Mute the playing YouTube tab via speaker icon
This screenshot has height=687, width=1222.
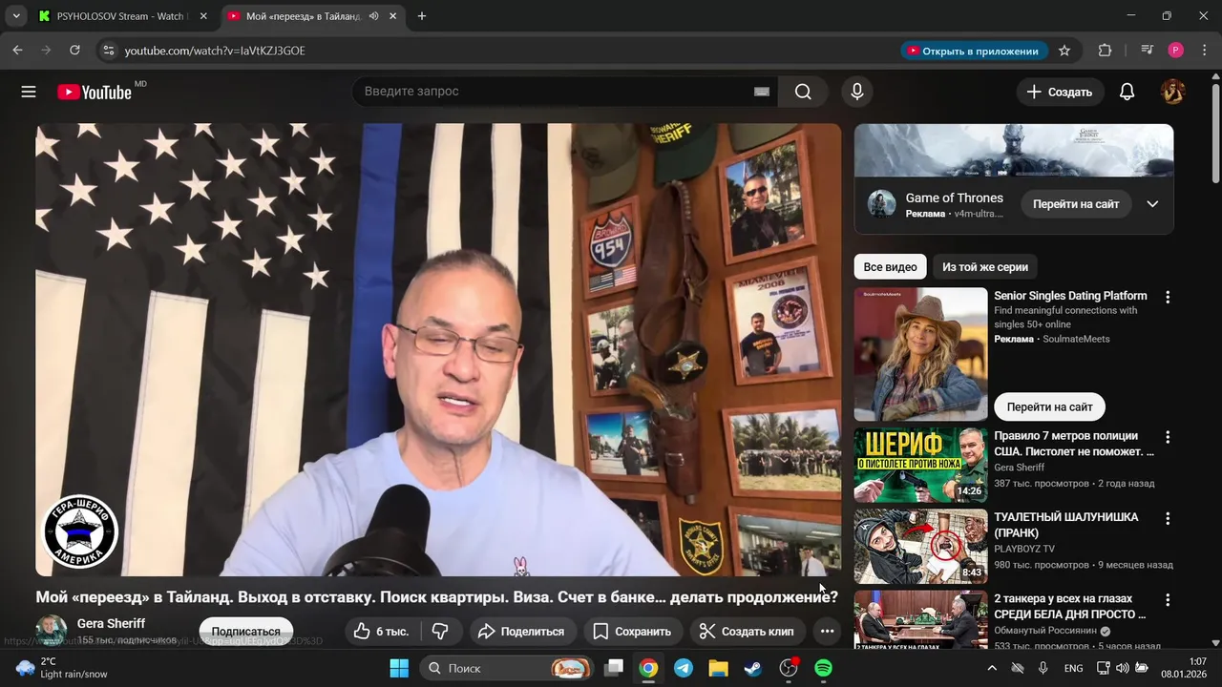pyautogui.click(x=373, y=16)
